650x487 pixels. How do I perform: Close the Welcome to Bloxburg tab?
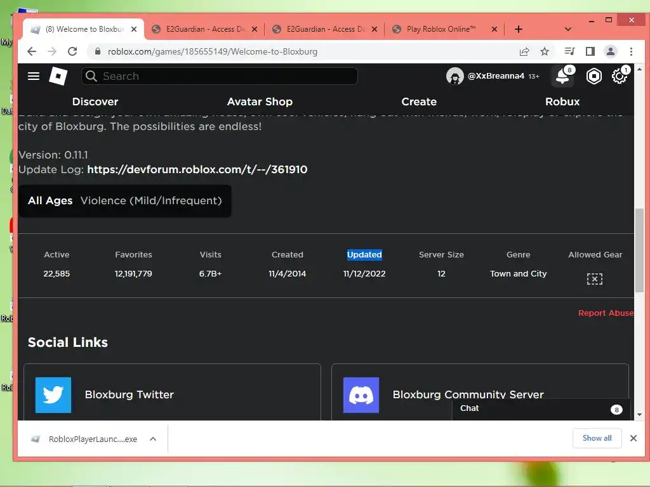click(134, 29)
